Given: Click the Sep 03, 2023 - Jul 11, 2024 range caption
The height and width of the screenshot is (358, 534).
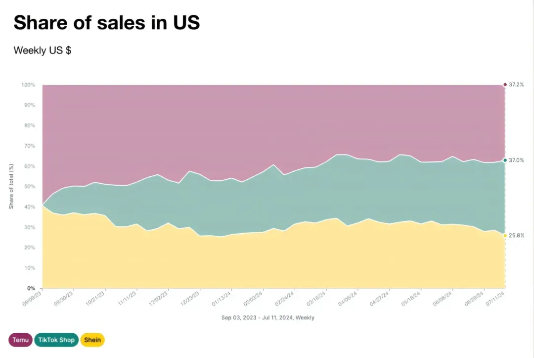Looking at the screenshot, I should 267,318.
